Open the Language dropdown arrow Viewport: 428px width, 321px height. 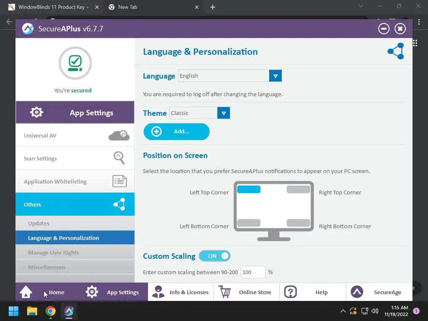coord(275,76)
